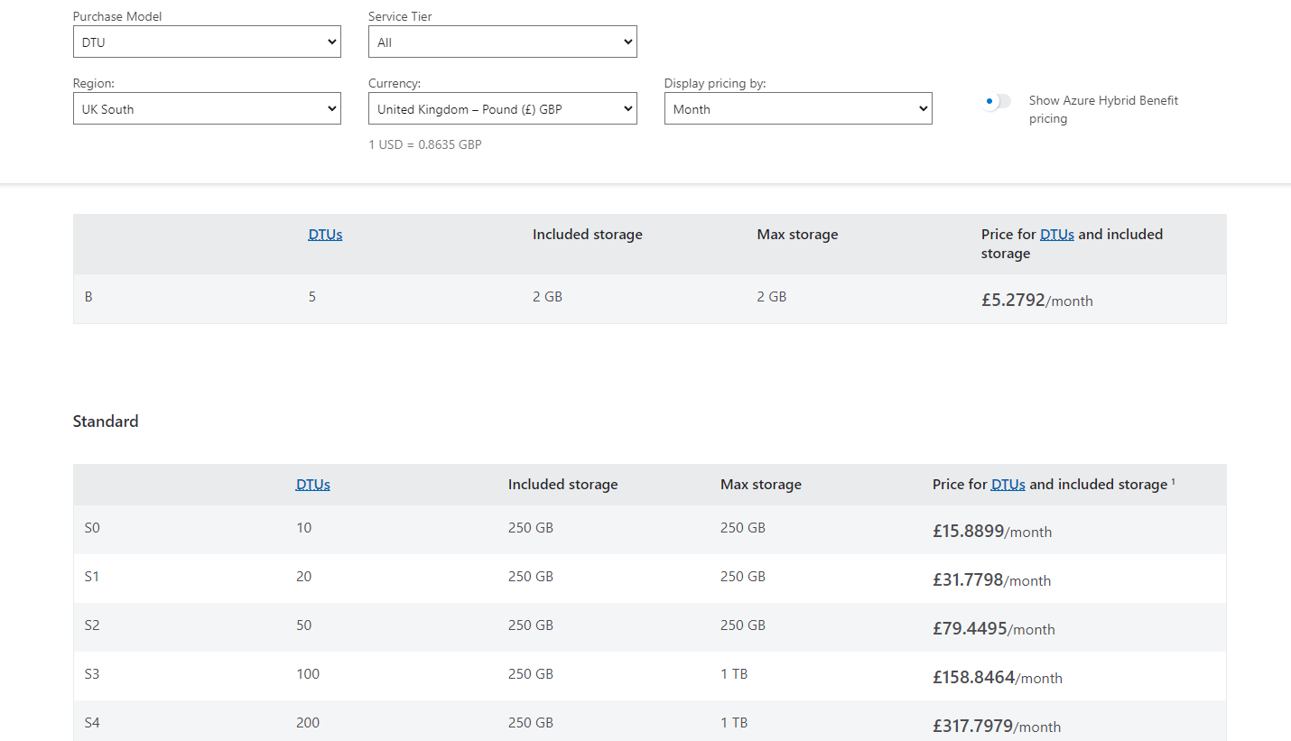
Task: Click the '10' DTUs value in S0 row
Action: click(x=304, y=528)
